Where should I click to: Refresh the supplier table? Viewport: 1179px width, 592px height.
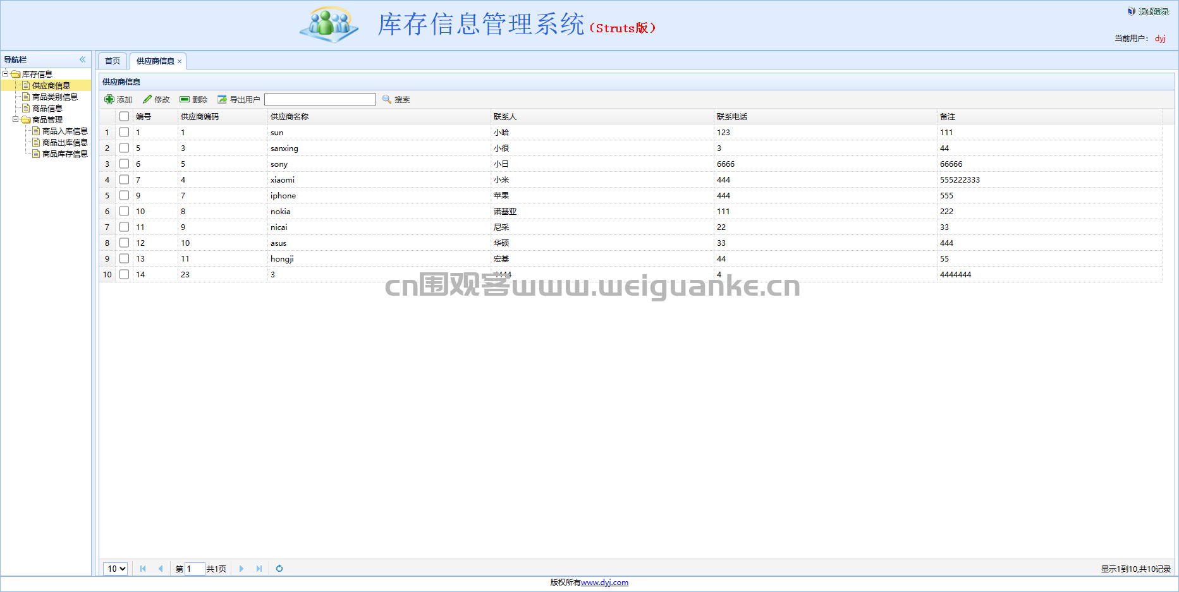click(279, 569)
